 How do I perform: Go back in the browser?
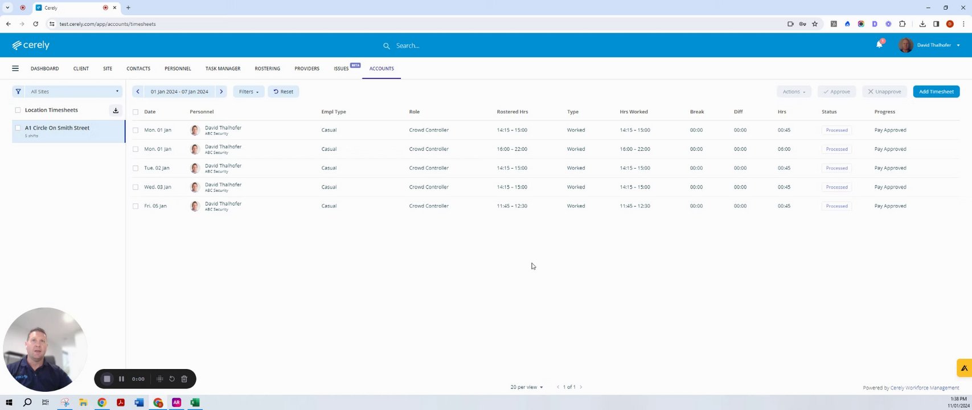point(9,24)
